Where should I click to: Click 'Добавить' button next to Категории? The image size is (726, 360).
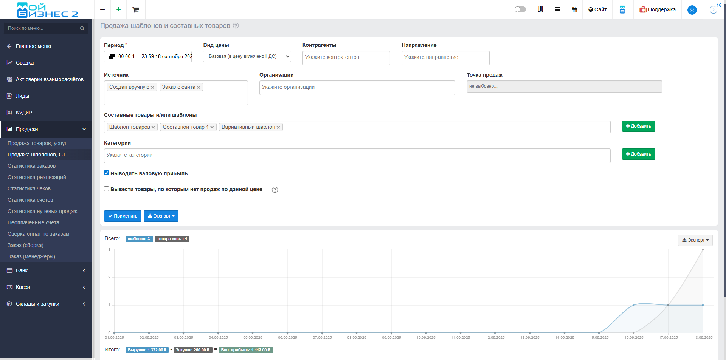coord(638,154)
